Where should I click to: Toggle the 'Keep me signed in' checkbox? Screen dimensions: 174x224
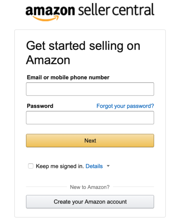coord(31,166)
